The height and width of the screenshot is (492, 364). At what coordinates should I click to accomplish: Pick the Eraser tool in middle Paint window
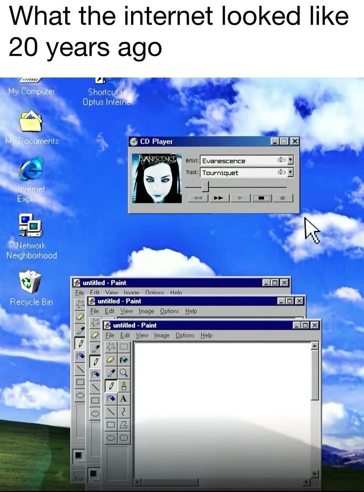click(x=95, y=335)
